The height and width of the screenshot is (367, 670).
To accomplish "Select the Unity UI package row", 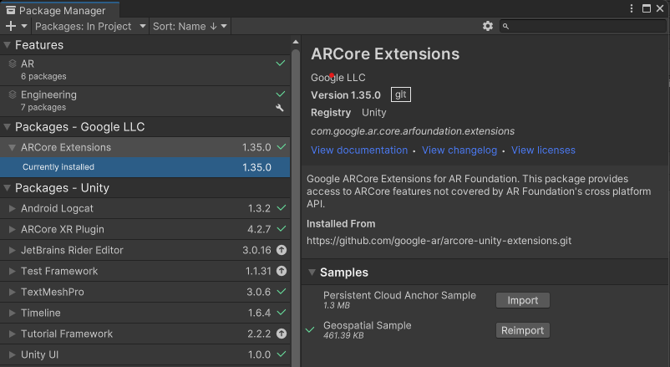I will (145, 354).
